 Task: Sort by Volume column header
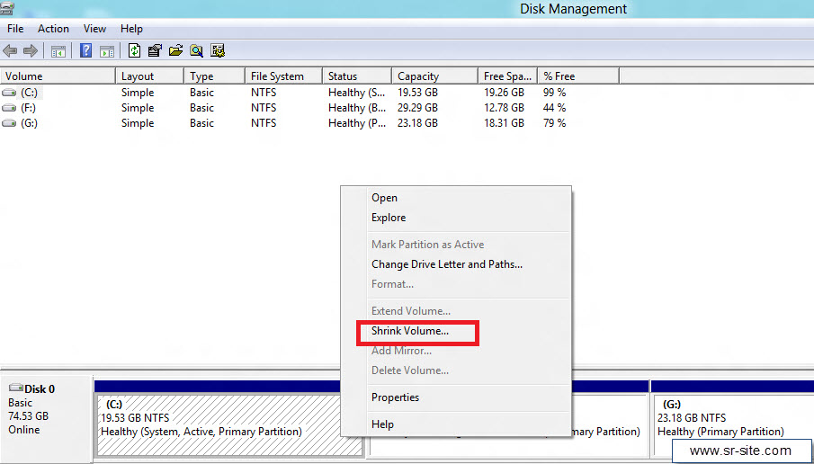pyautogui.click(x=58, y=76)
